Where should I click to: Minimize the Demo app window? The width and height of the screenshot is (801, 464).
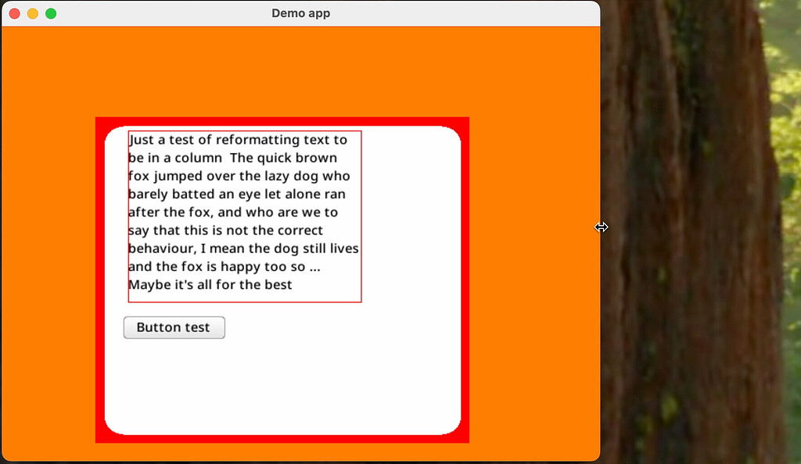[x=33, y=13]
